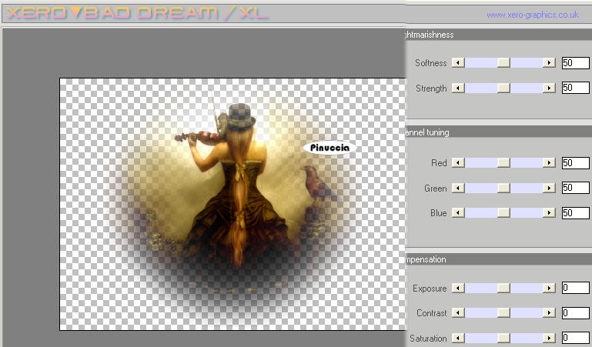
Task: Focus the Green value field
Action: pyautogui.click(x=576, y=188)
